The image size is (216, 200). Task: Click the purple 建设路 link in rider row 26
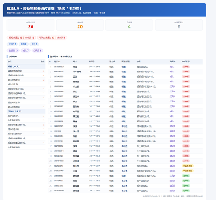pyautogui.click(x=172, y=191)
